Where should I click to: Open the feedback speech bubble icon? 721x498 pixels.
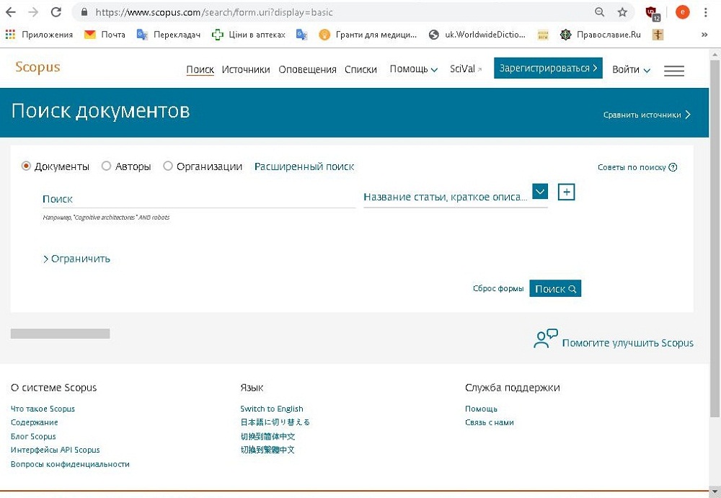(545, 339)
